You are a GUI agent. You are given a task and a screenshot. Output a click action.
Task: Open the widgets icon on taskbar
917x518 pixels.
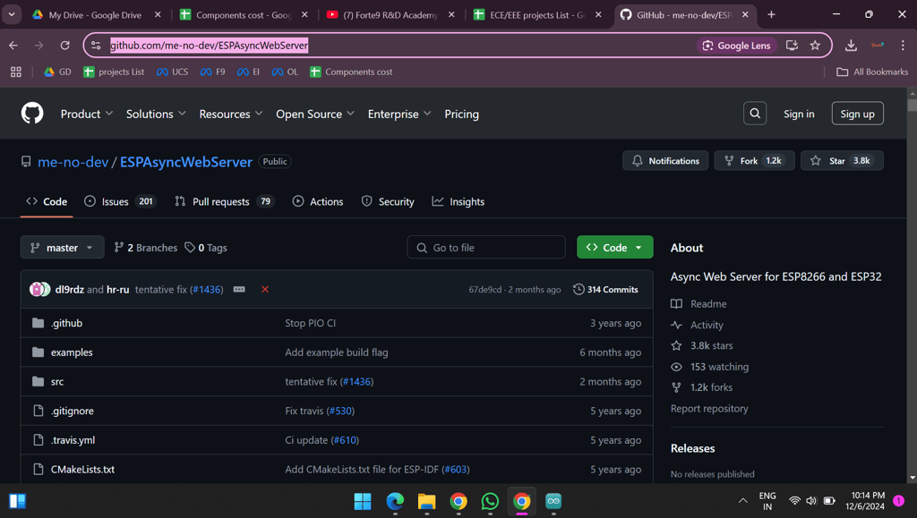(17, 501)
